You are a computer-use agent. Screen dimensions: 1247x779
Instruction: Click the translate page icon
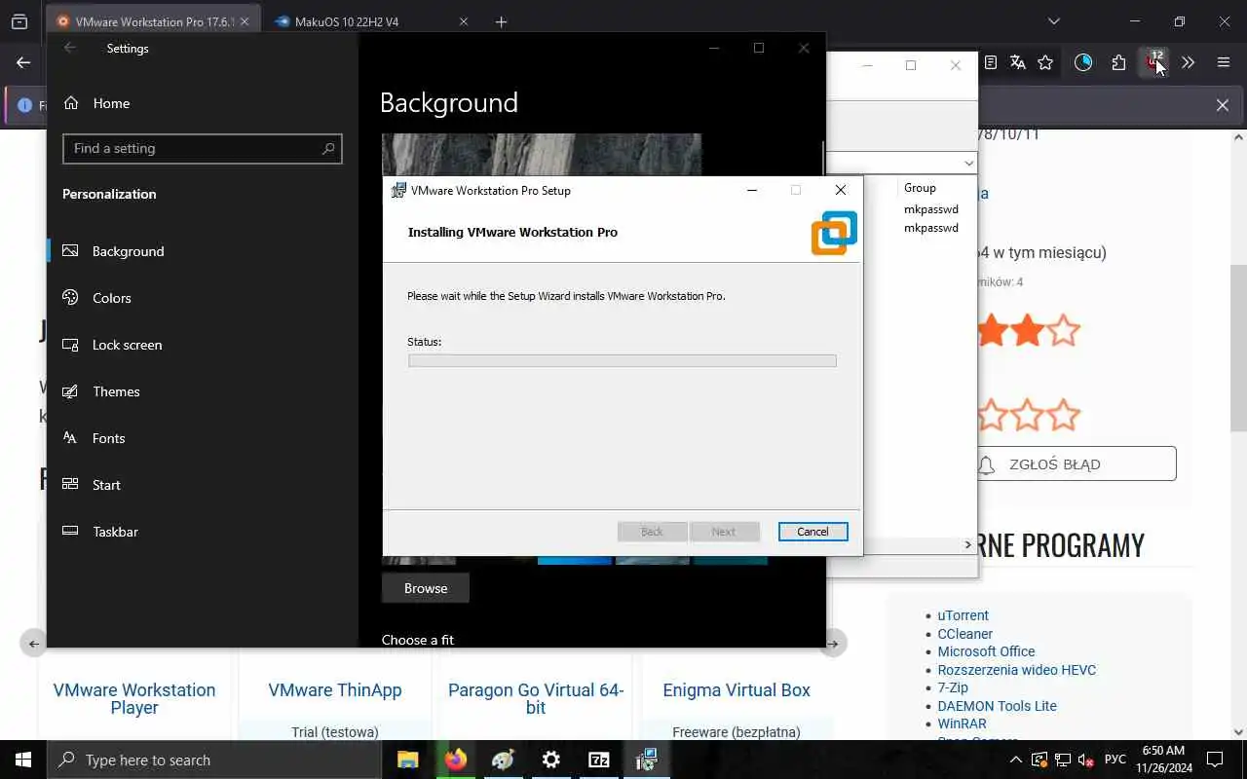pos(1018,62)
